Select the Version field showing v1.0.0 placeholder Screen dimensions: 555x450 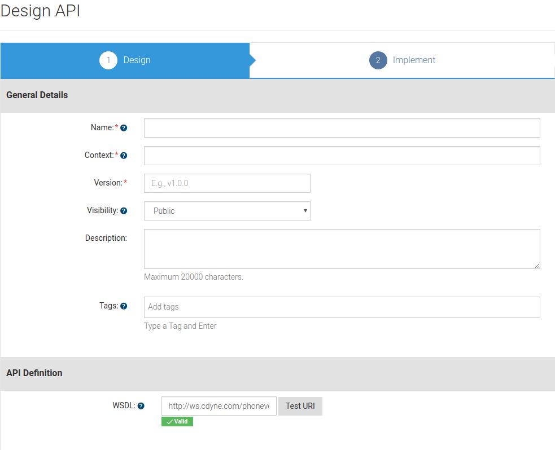[227, 183]
